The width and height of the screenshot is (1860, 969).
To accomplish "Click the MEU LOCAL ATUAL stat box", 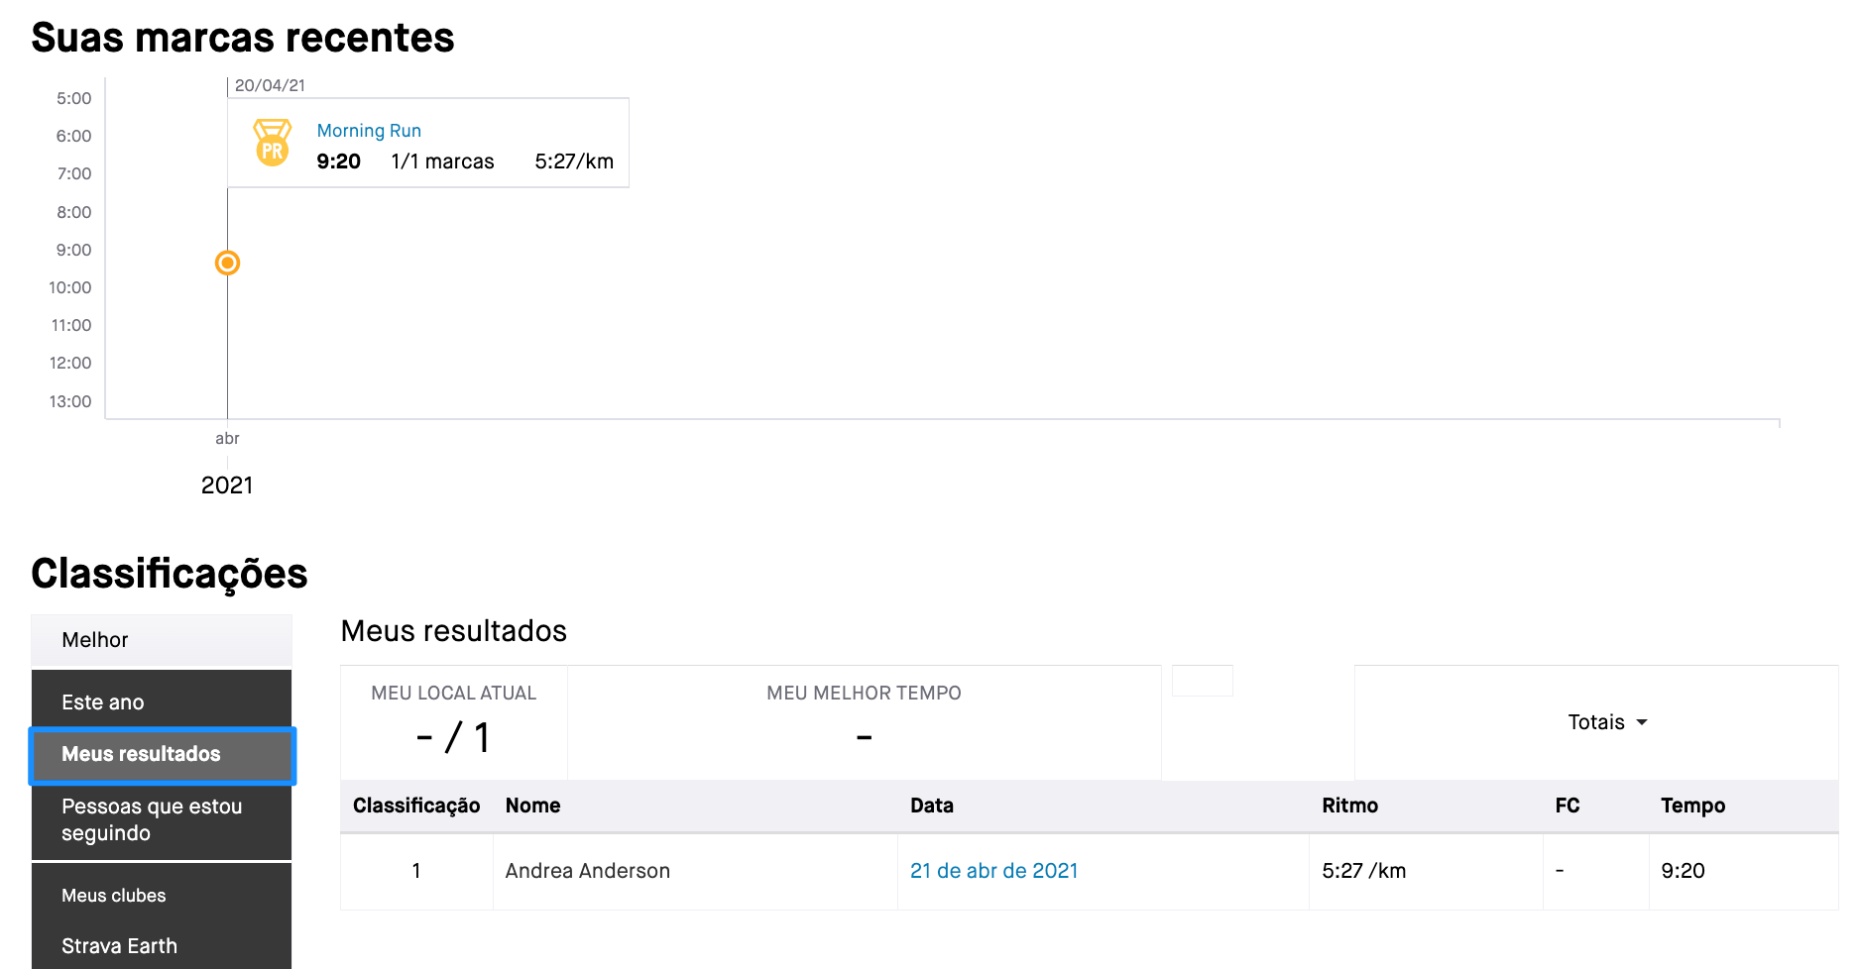I will tap(454, 722).
